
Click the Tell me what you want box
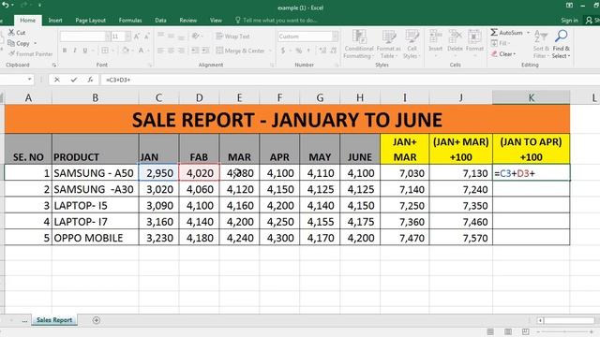(x=277, y=21)
